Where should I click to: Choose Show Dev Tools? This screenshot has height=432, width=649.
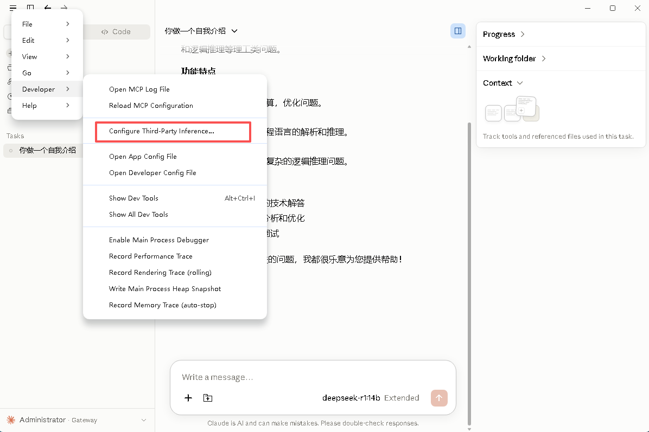175,198
